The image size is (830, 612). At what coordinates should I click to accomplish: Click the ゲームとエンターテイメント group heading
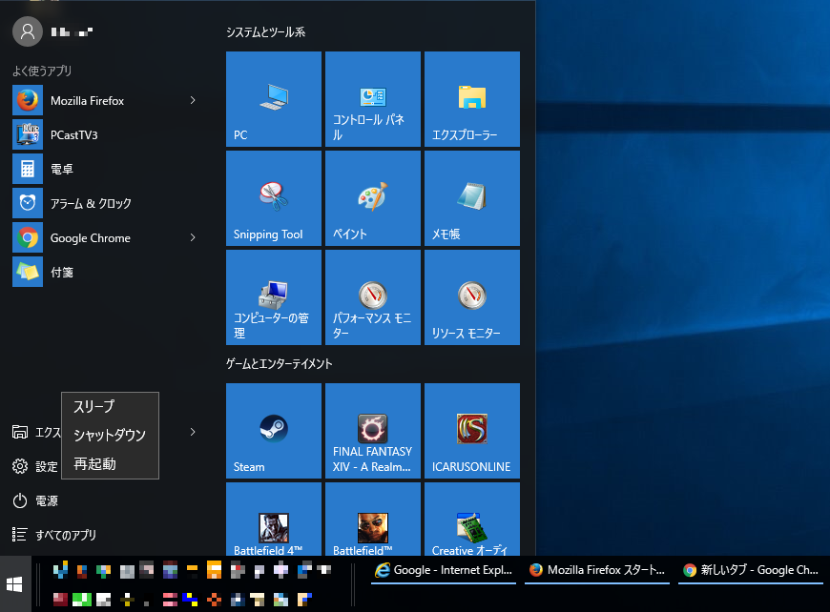tap(279, 364)
